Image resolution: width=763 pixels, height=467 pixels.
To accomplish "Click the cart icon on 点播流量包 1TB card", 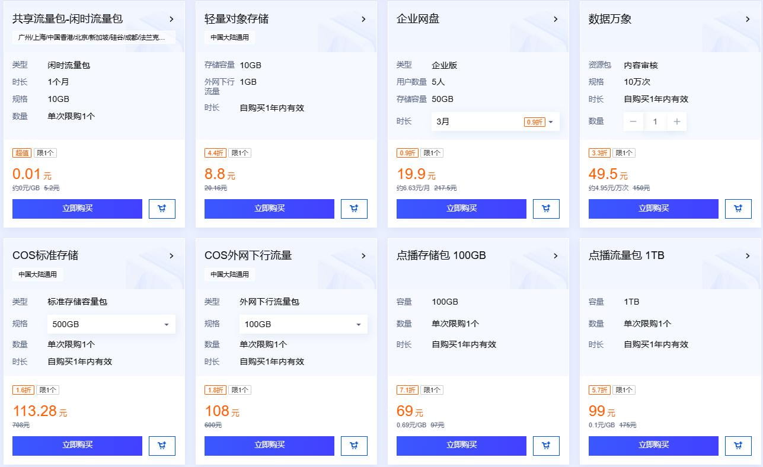I will pyautogui.click(x=738, y=446).
